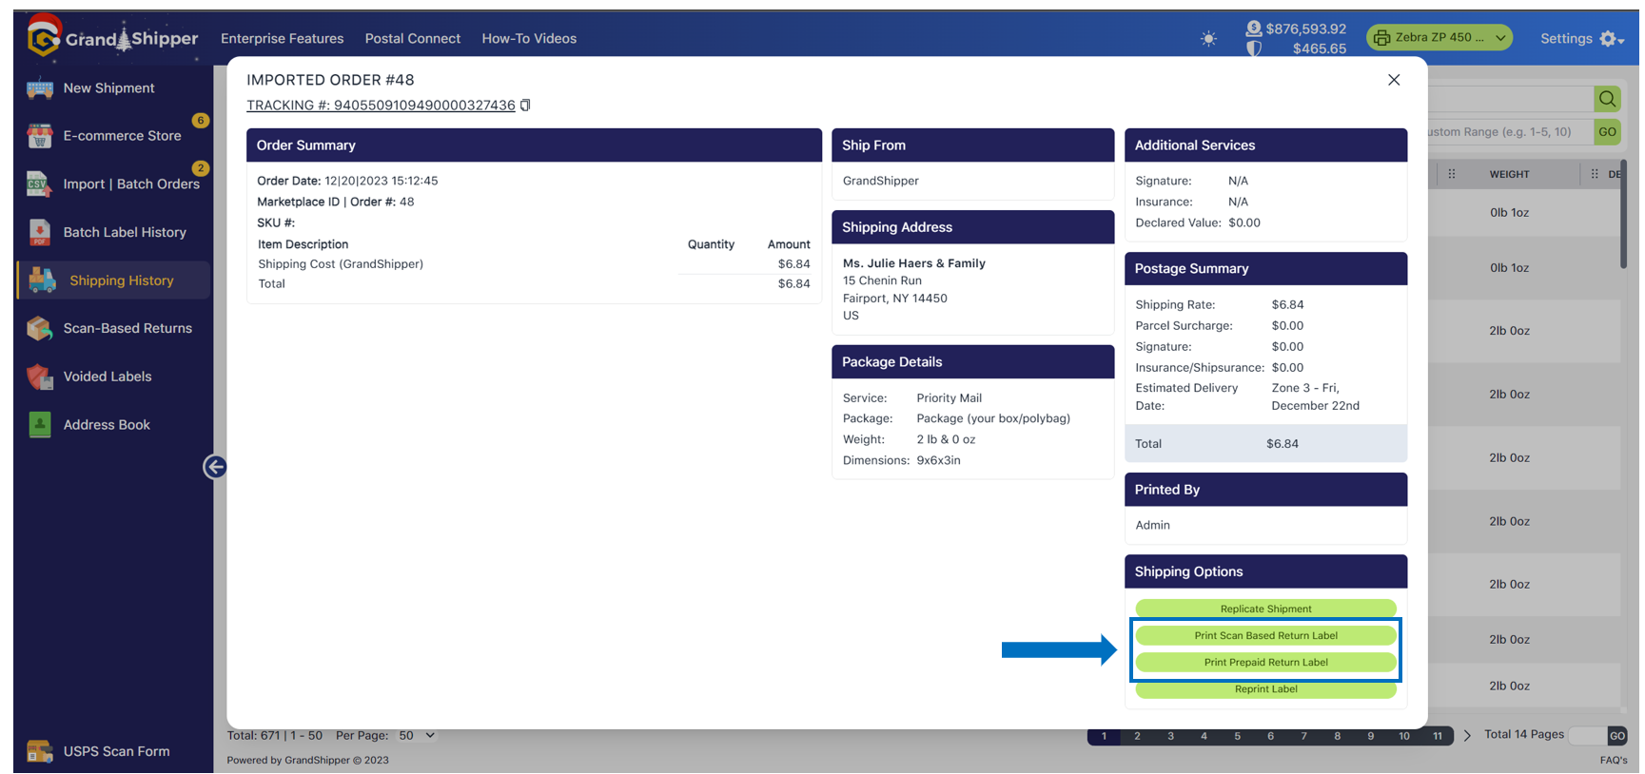
Task: Click the table vertical scrollbar
Action: 1623,214
